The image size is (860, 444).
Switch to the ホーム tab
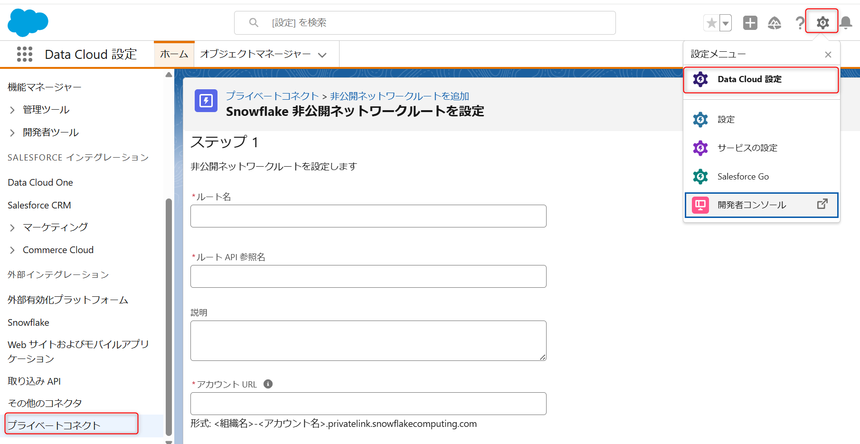click(x=174, y=54)
